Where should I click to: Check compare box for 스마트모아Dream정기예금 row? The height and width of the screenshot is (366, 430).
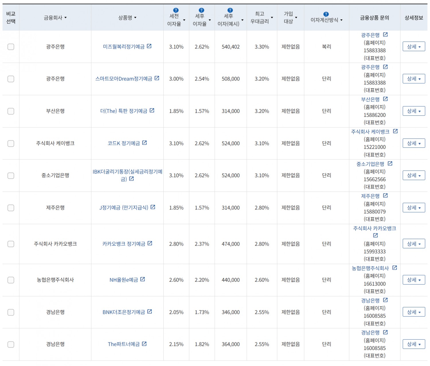point(11,79)
